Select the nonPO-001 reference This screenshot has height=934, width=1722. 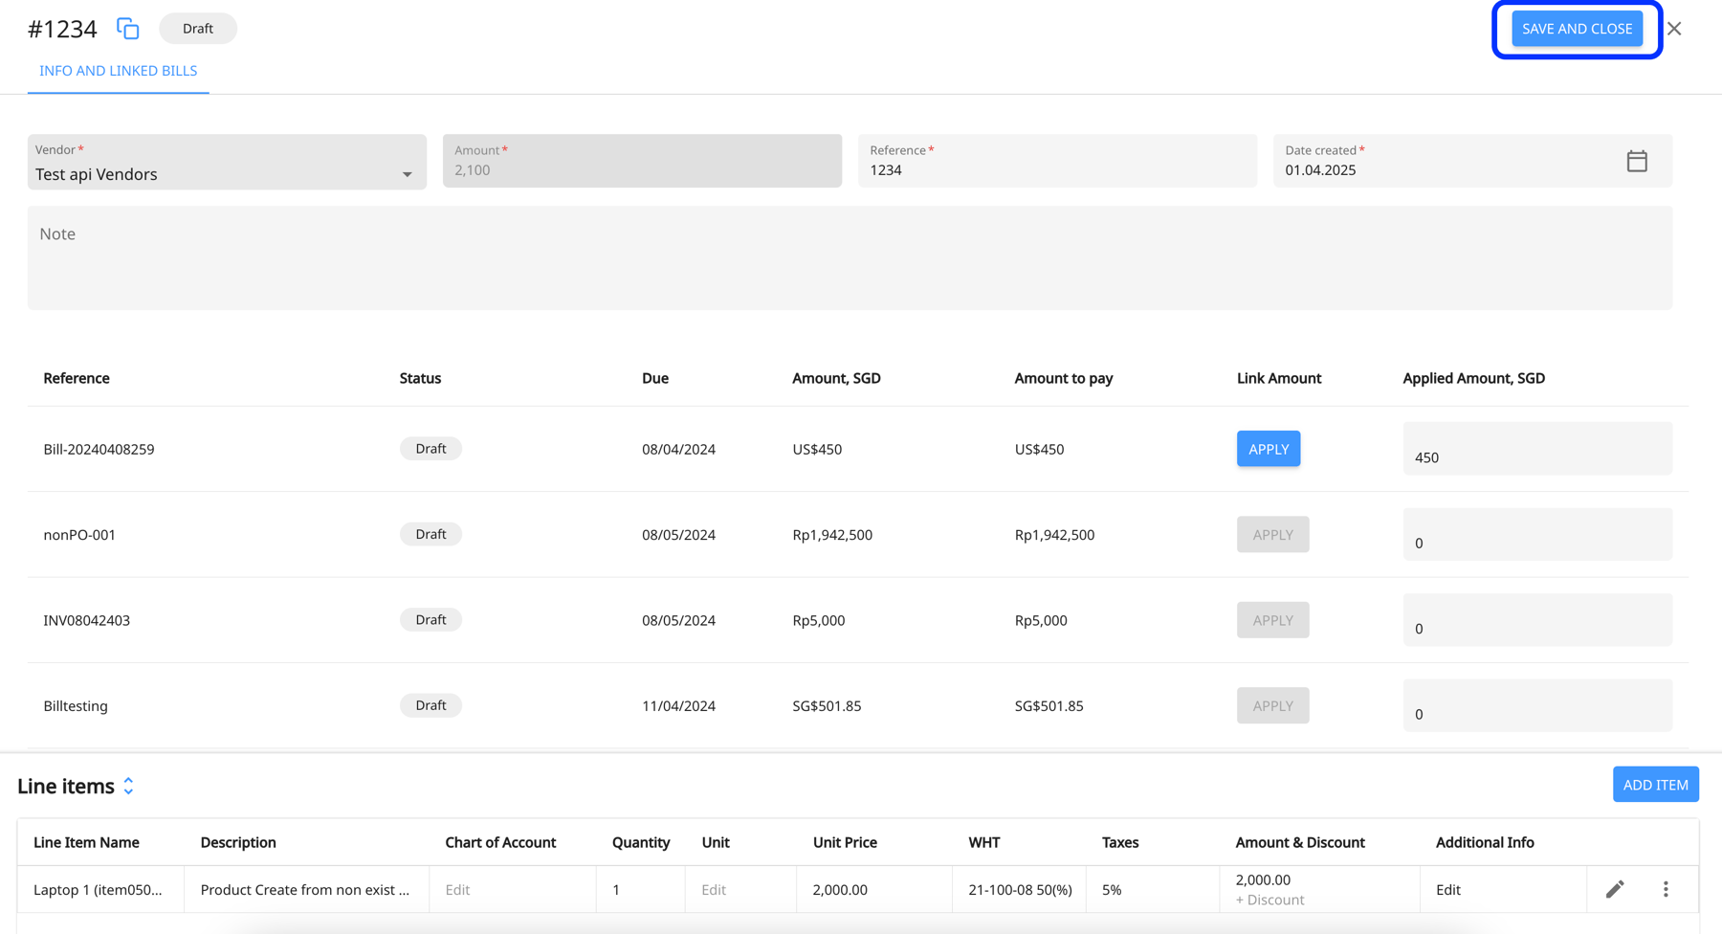[79, 535]
